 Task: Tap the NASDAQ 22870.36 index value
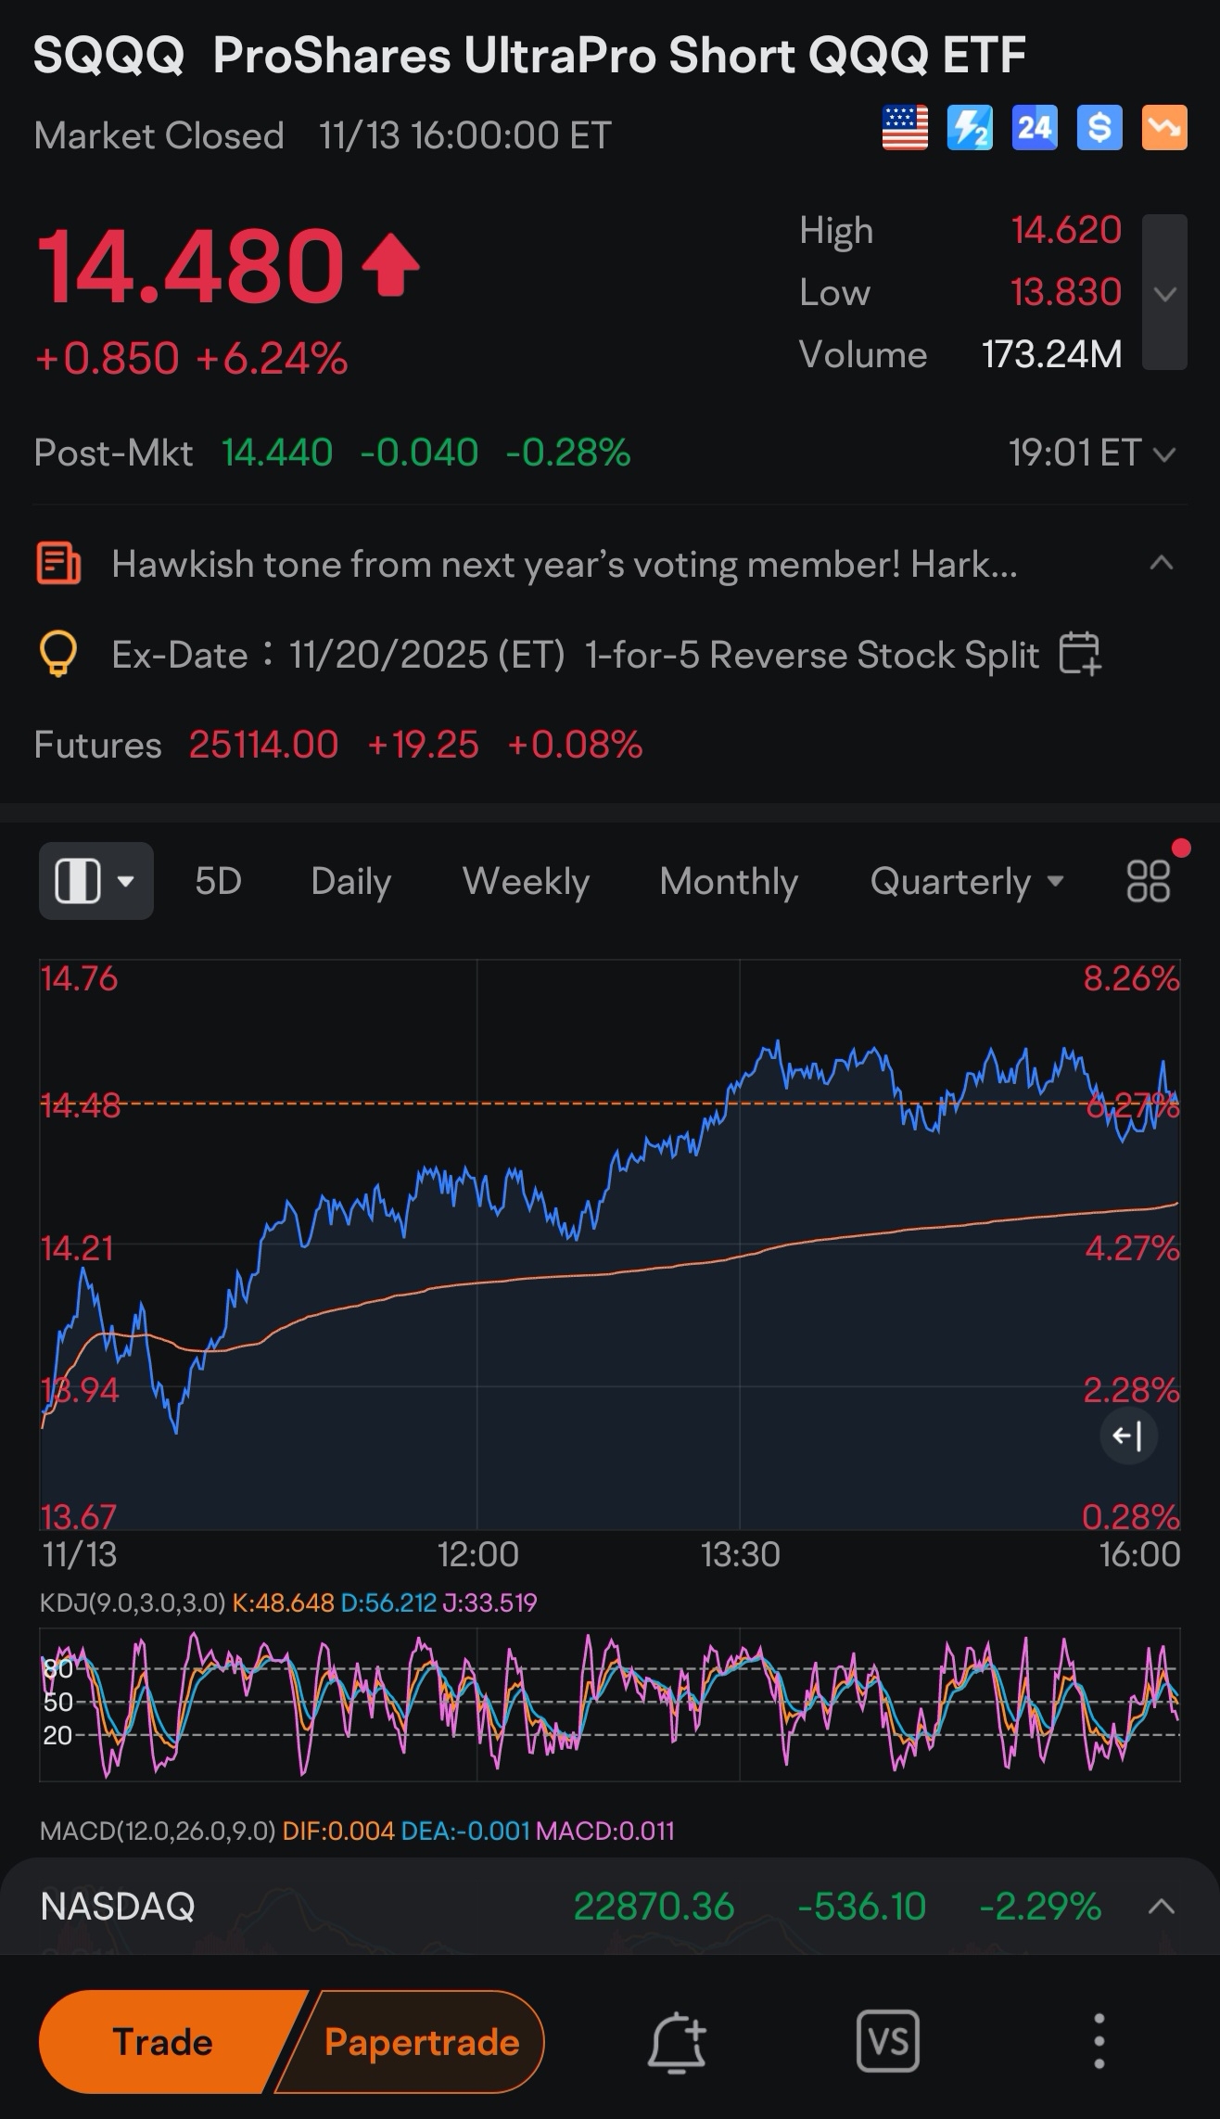pyautogui.click(x=654, y=1907)
